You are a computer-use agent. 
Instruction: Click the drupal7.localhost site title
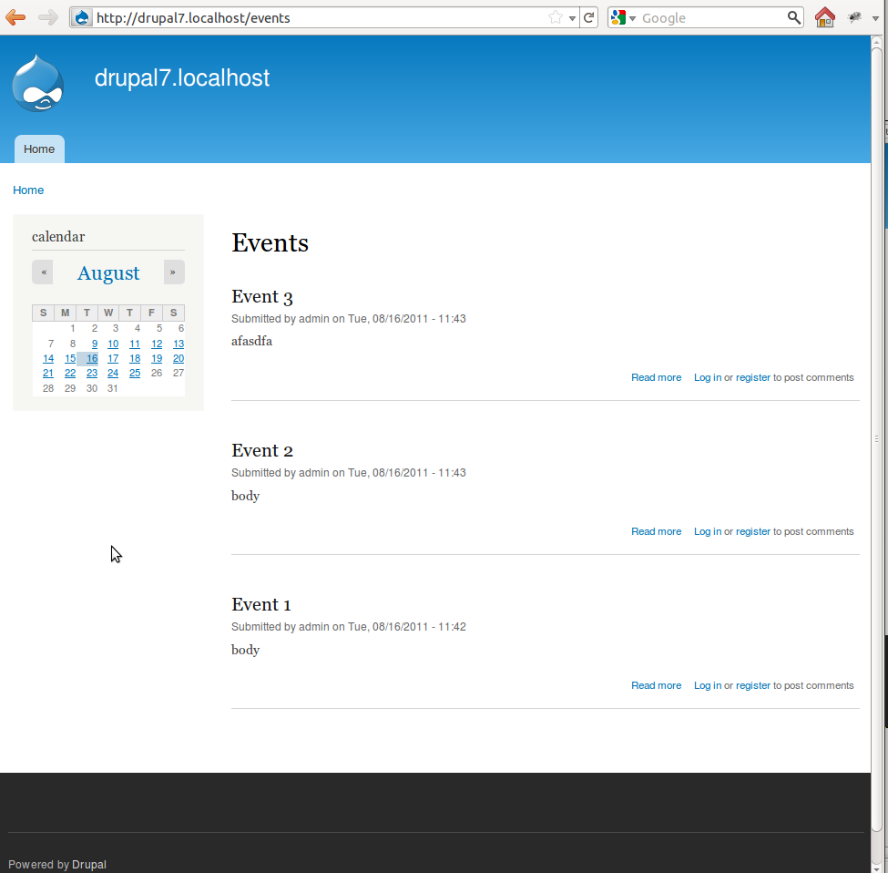[182, 78]
